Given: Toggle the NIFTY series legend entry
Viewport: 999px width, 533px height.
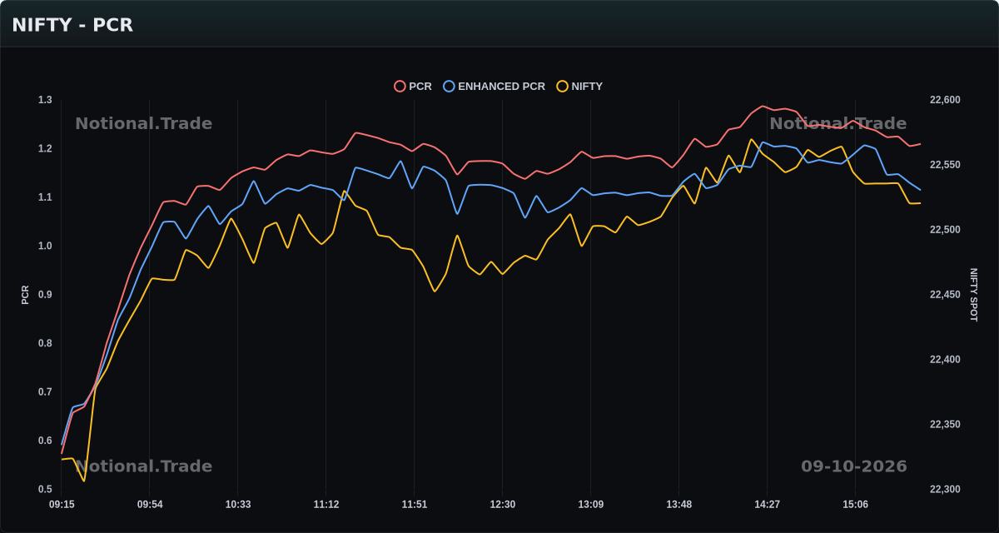Looking at the screenshot, I should pos(579,87).
